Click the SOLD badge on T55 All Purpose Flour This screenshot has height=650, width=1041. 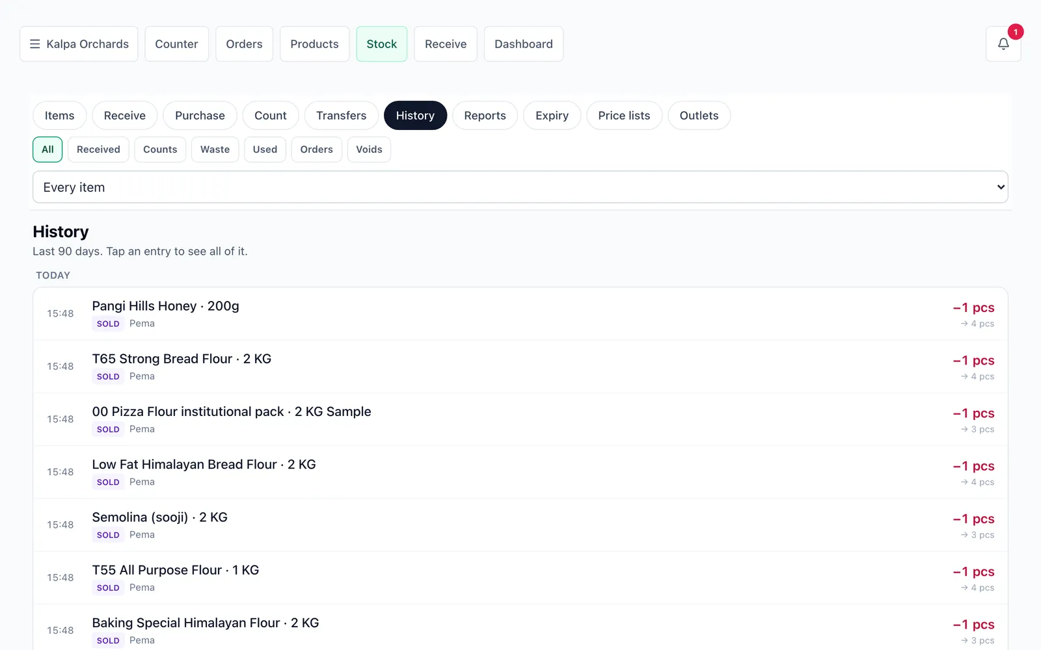pos(108,588)
